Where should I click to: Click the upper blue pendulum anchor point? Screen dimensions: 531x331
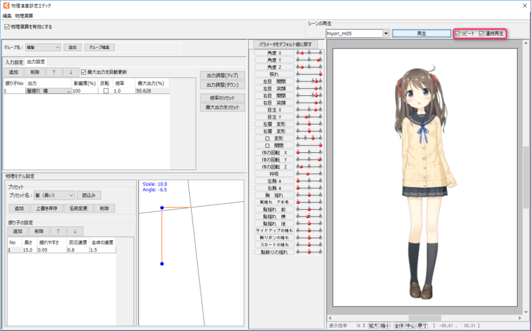tap(162, 208)
